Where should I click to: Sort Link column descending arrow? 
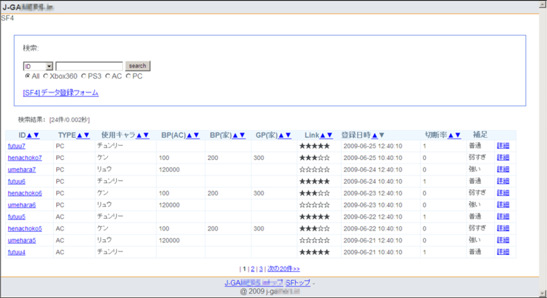point(330,135)
